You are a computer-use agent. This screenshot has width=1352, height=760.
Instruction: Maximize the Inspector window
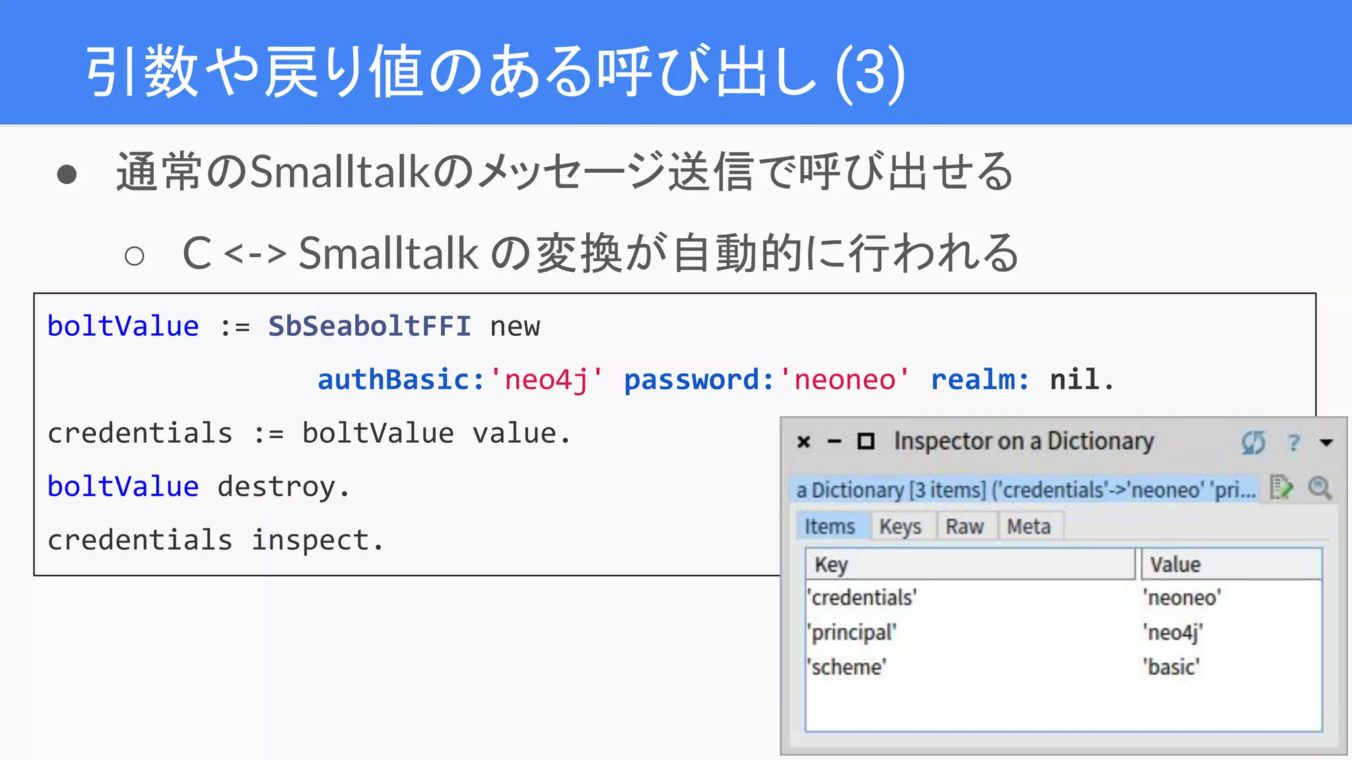tap(865, 441)
